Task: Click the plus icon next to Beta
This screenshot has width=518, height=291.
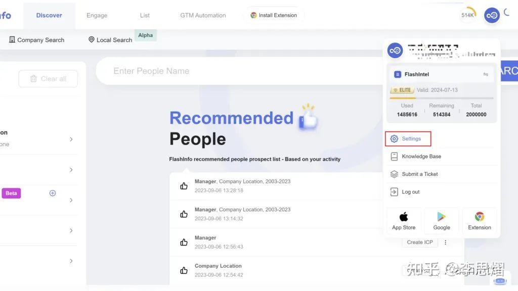Action: (x=52, y=192)
